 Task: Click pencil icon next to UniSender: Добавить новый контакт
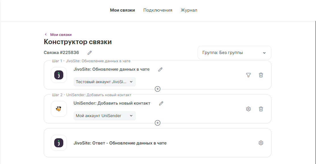click(161, 103)
